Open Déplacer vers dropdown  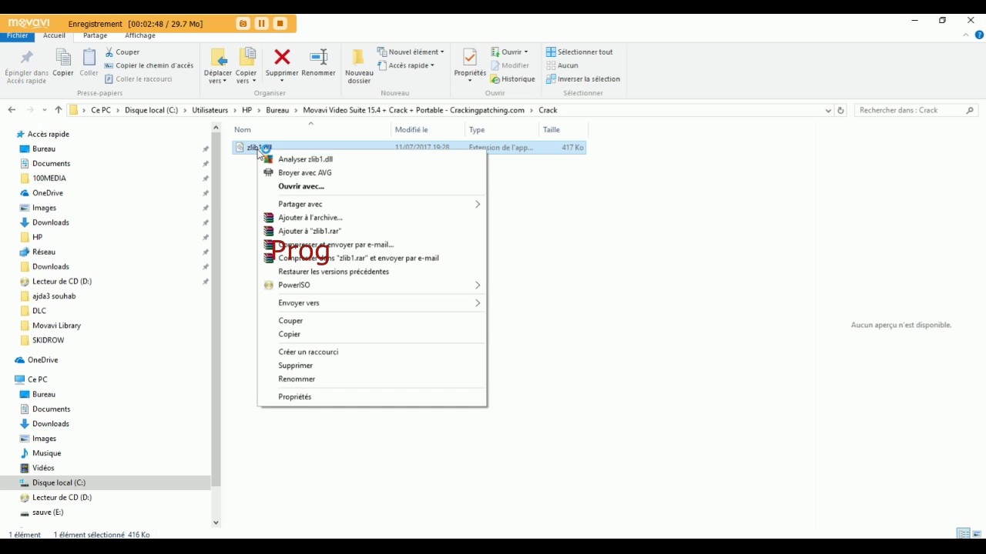point(218,66)
